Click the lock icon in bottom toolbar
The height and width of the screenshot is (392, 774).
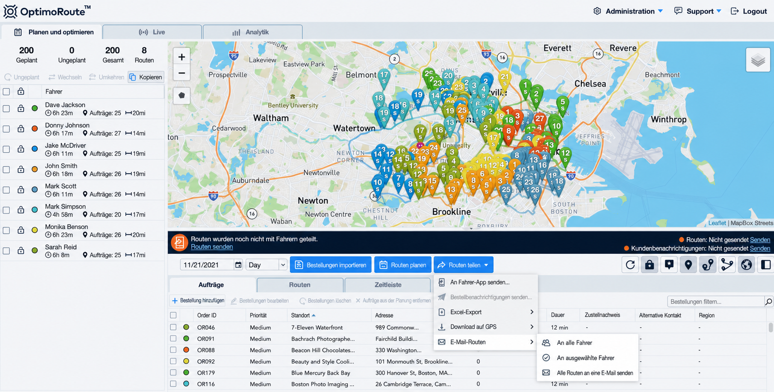pos(650,265)
